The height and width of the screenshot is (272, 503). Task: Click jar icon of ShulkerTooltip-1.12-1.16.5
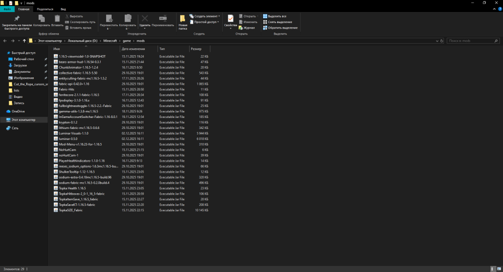pyautogui.click(x=56, y=172)
